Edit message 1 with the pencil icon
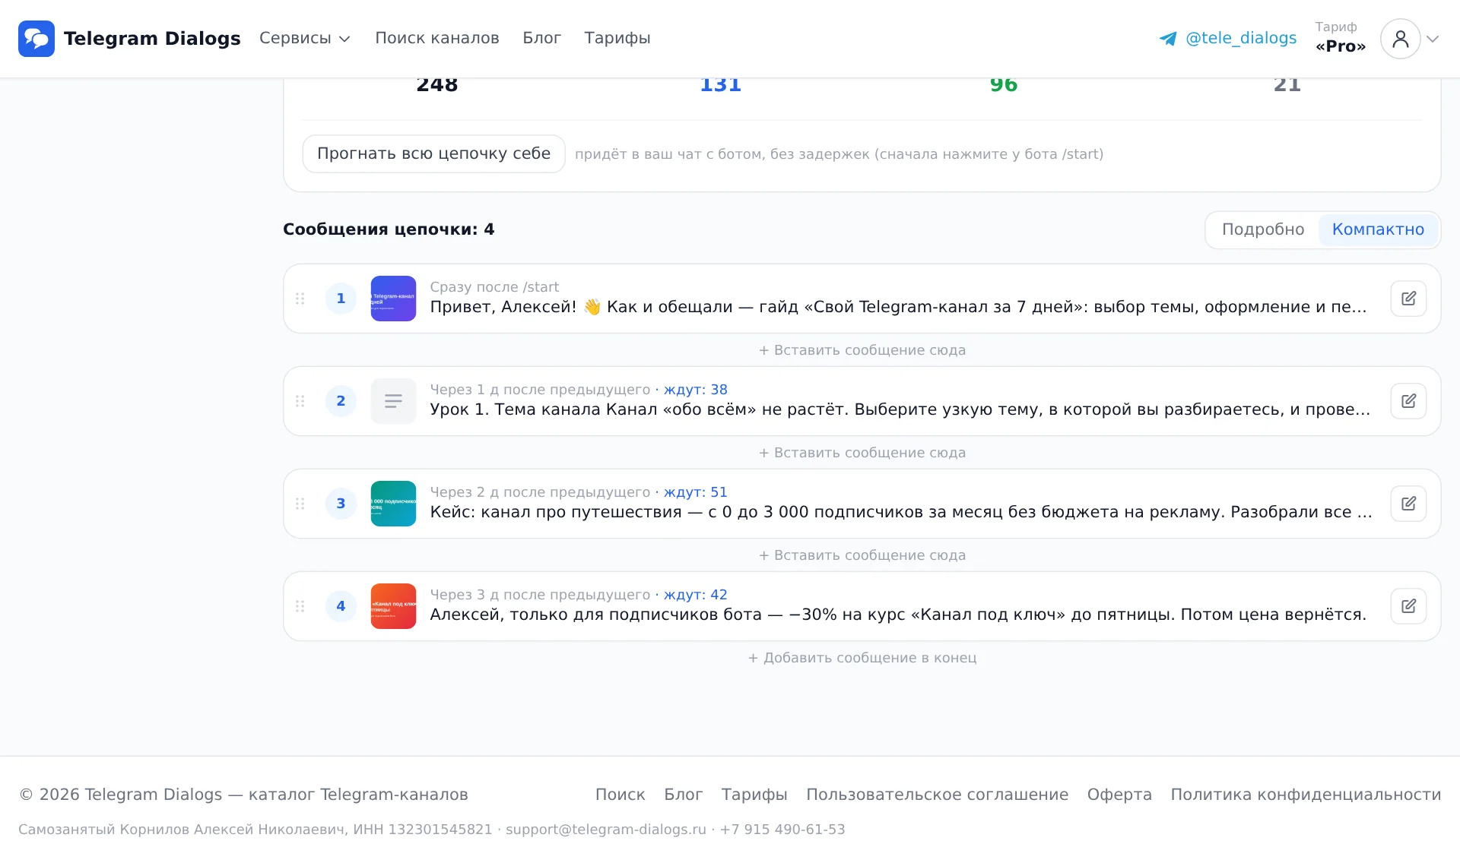Viewport: 1460px width, 866px height. [x=1408, y=299]
